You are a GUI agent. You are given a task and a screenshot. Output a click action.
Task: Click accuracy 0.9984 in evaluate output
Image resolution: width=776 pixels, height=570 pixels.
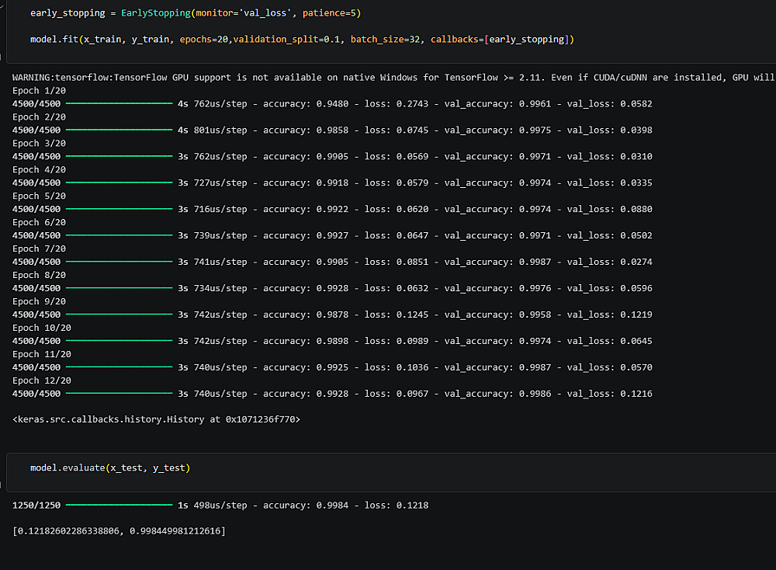pyautogui.click(x=305, y=505)
